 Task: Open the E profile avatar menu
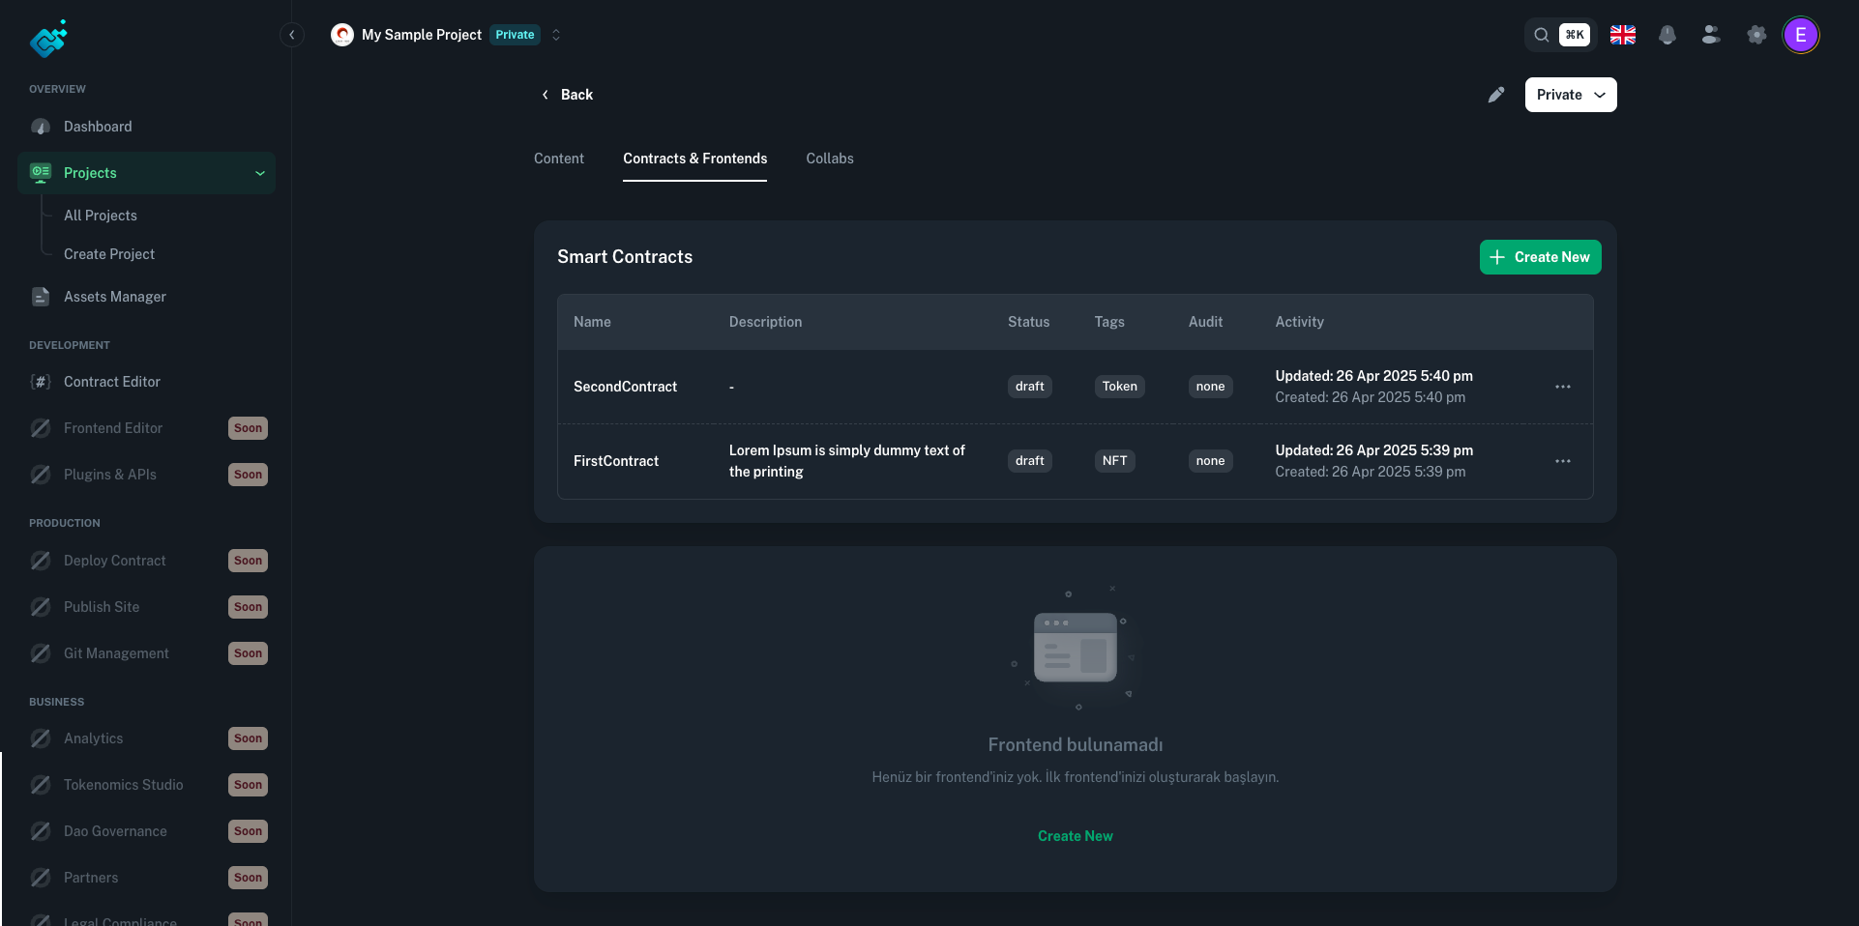click(1801, 35)
